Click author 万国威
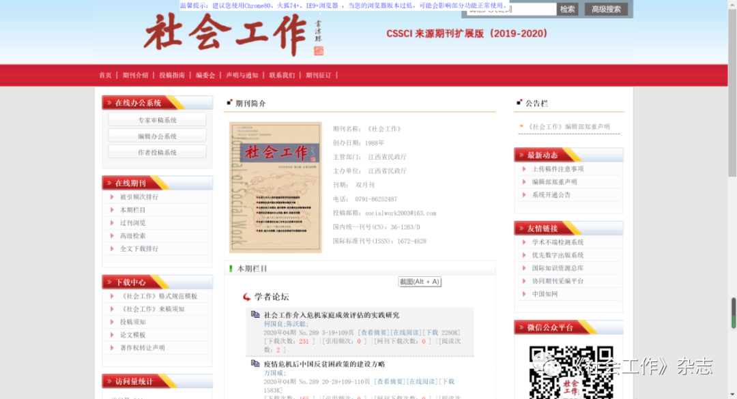 coord(273,373)
